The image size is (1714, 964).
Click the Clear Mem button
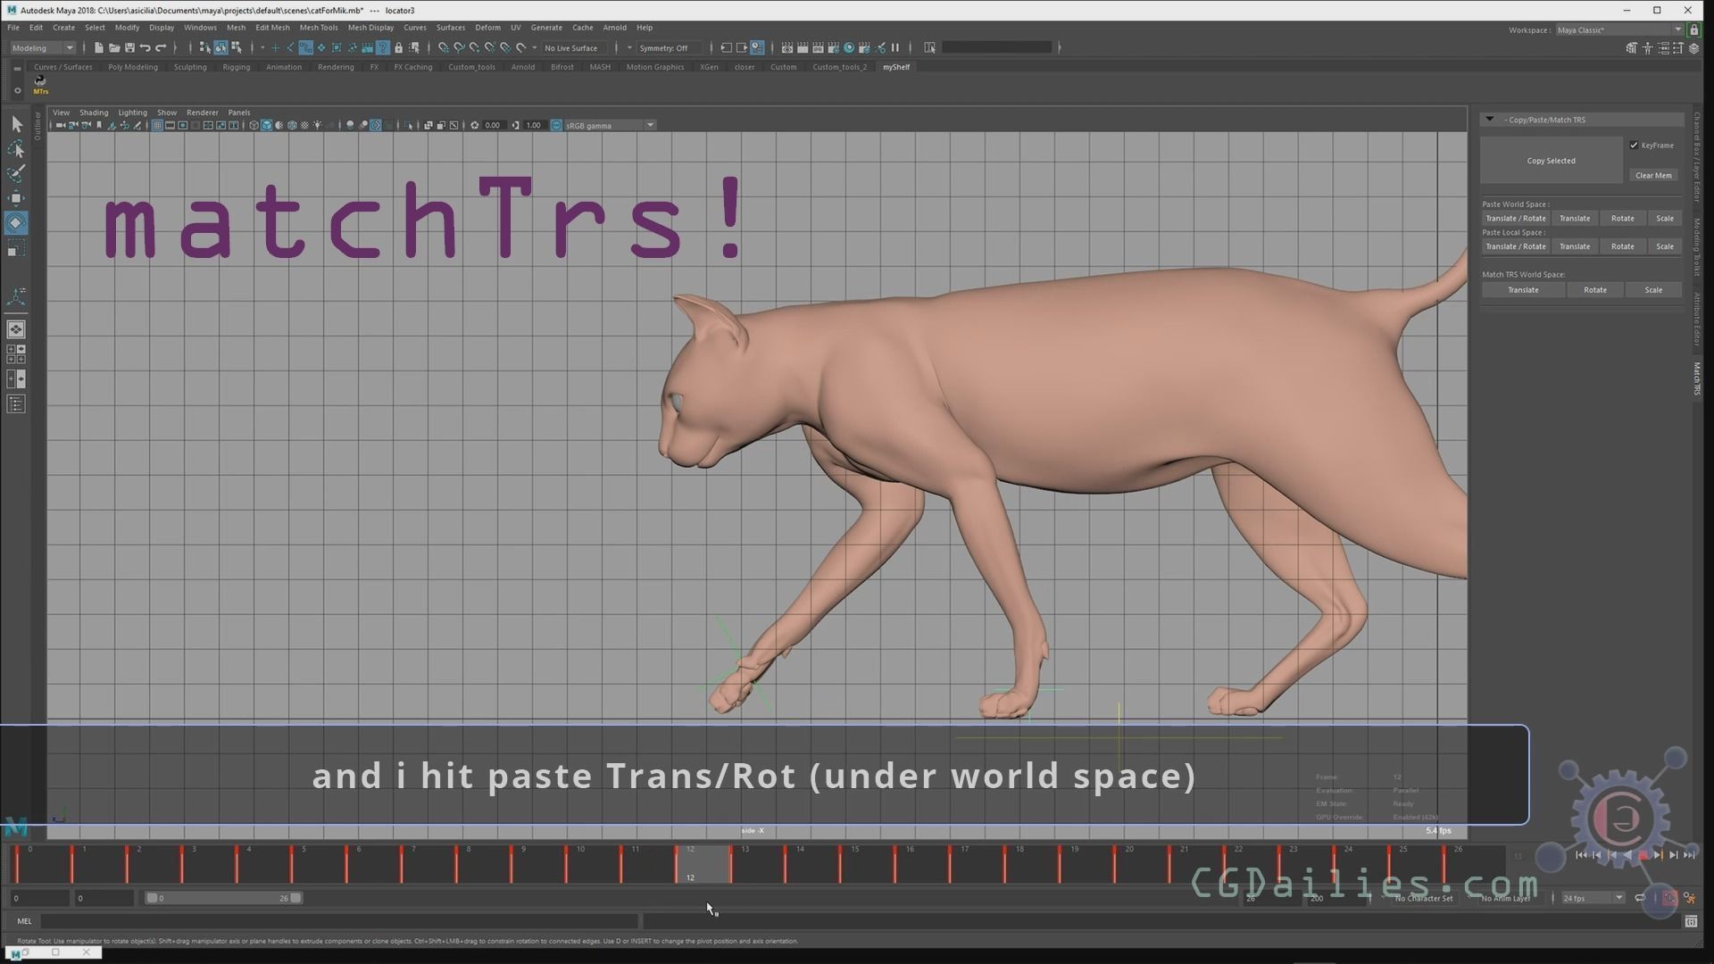click(x=1652, y=175)
